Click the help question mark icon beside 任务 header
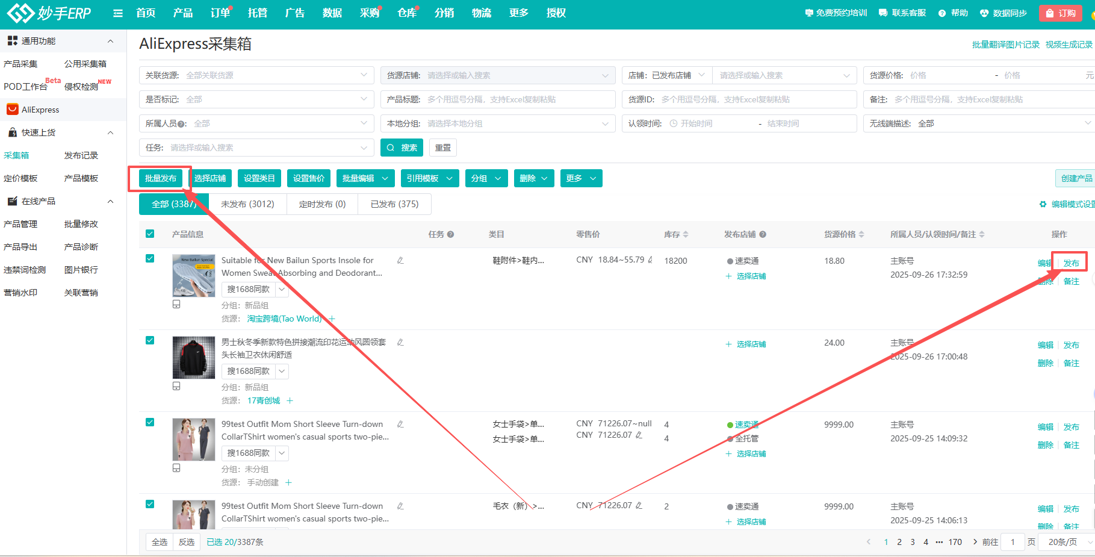The image size is (1095, 557). [450, 235]
